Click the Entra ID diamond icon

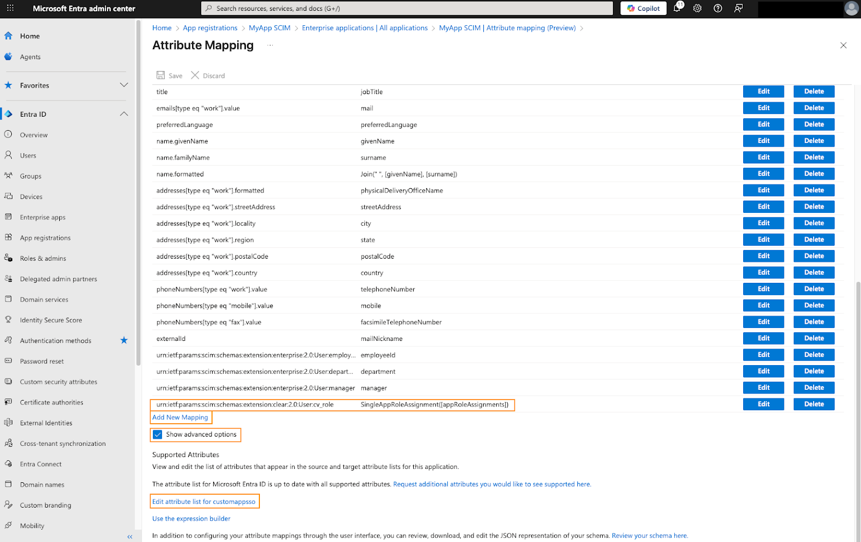click(x=8, y=114)
